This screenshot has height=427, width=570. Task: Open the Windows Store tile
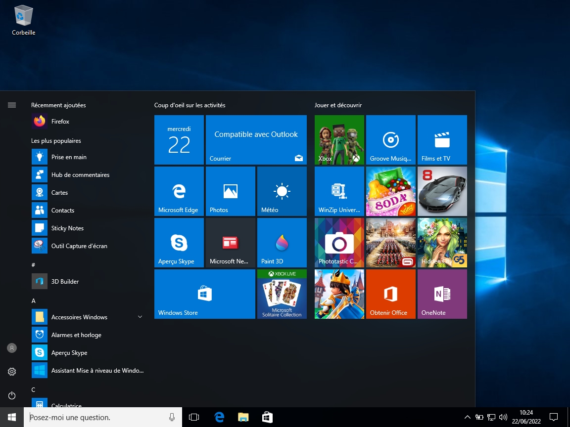tap(205, 294)
